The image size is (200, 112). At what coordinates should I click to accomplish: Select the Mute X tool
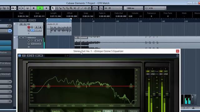pos(75,8)
